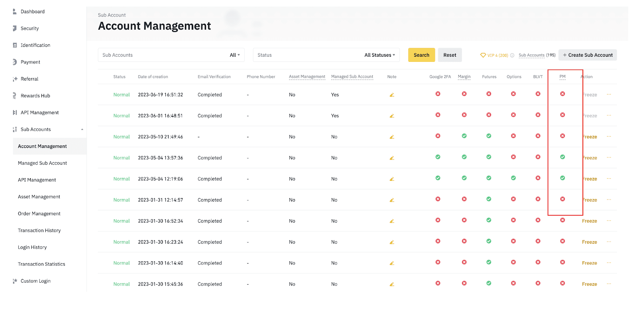
Task: Open the Sub Accounts All filter dropdown
Action: [x=235, y=55]
